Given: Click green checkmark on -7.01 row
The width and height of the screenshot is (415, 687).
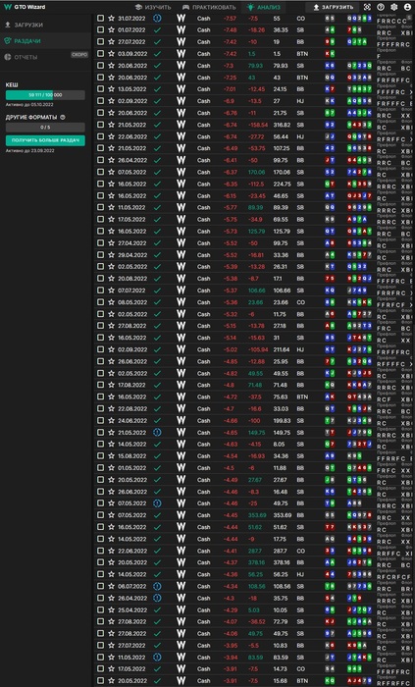Looking at the screenshot, I should click(x=157, y=89).
